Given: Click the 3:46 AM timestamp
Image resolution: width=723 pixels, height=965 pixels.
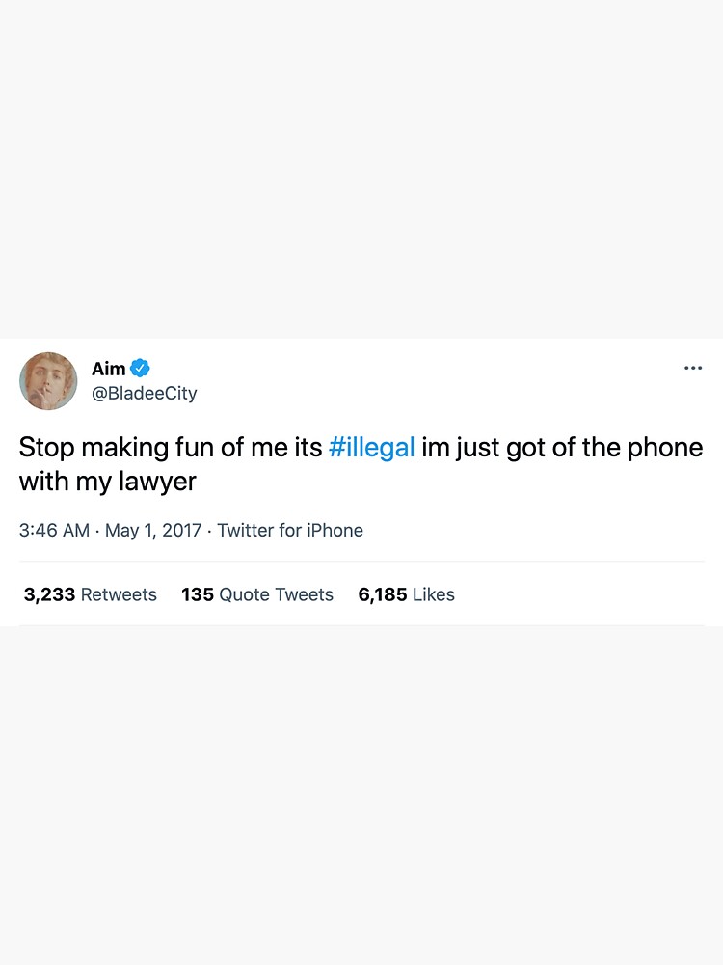Looking at the screenshot, I should tap(54, 530).
